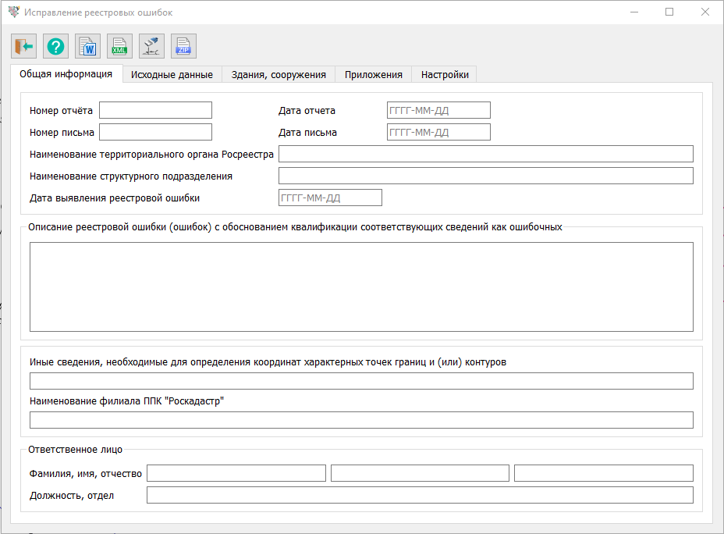Generate XML file from toolbar
The width and height of the screenshot is (724, 534).
[119, 47]
